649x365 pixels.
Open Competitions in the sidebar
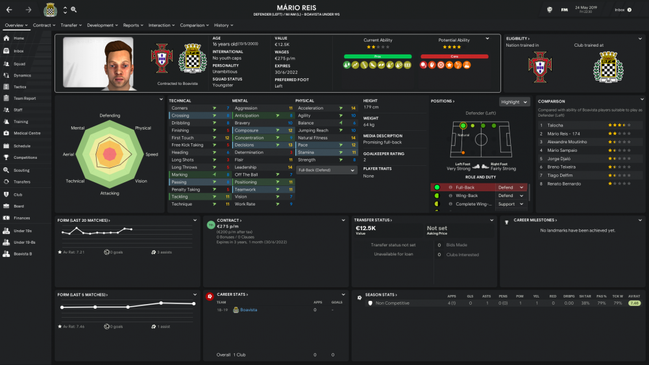26,158
